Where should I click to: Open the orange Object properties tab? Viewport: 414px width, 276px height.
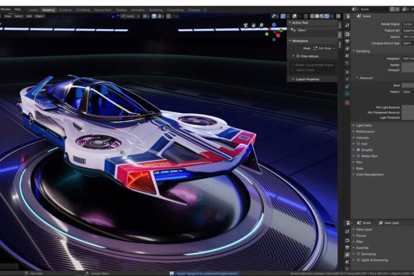point(347,72)
